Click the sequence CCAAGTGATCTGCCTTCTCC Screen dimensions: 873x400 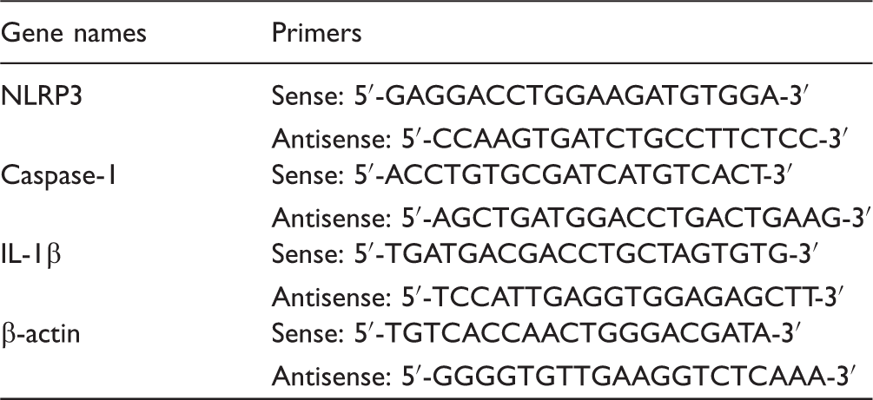click(625, 140)
